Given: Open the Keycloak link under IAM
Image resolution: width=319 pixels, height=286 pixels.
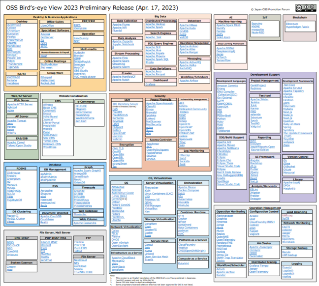Looking at the screenshot, I should (x=118, y=120).
